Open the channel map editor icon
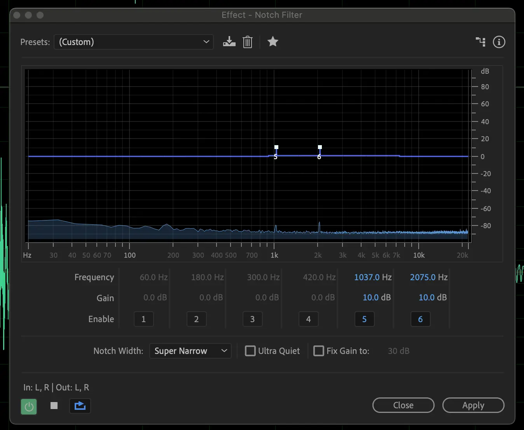This screenshot has height=430, width=524. (480, 42)
